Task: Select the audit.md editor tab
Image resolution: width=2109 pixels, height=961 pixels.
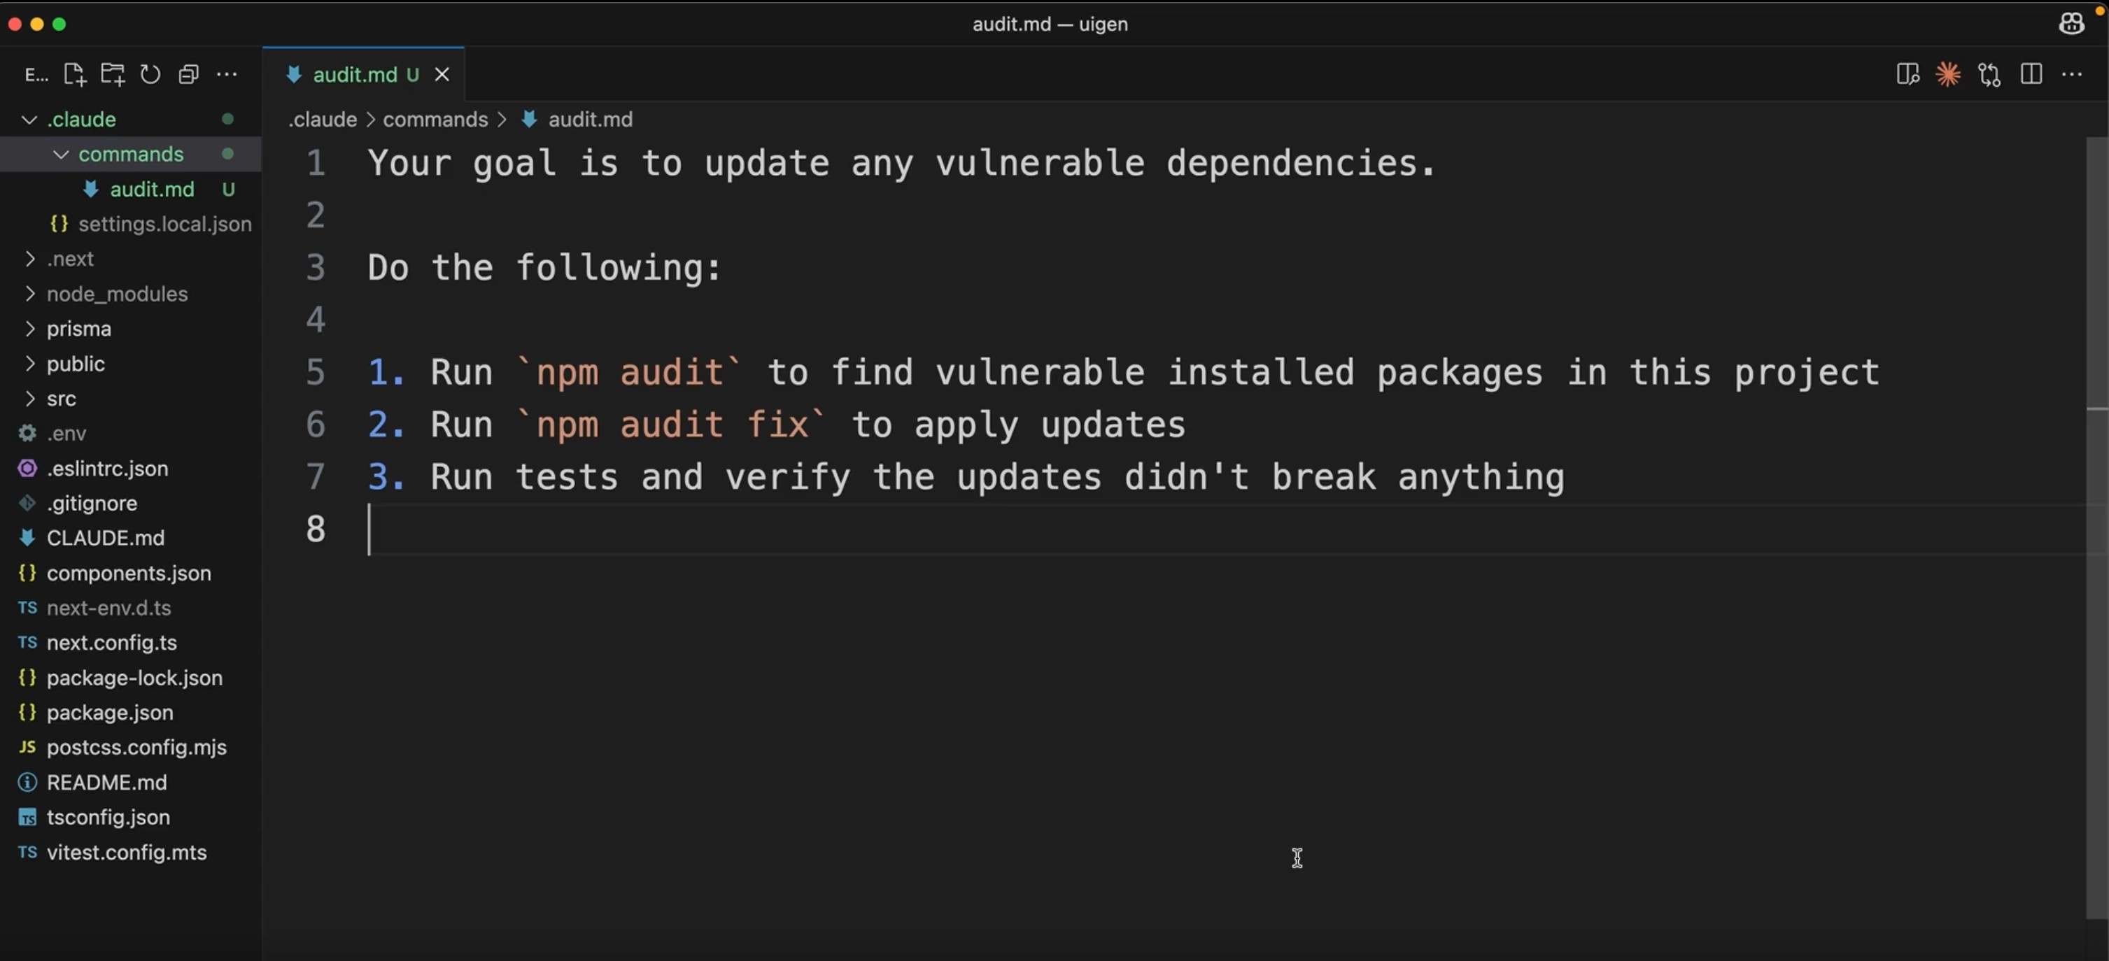Action: (x=355, y=75)
